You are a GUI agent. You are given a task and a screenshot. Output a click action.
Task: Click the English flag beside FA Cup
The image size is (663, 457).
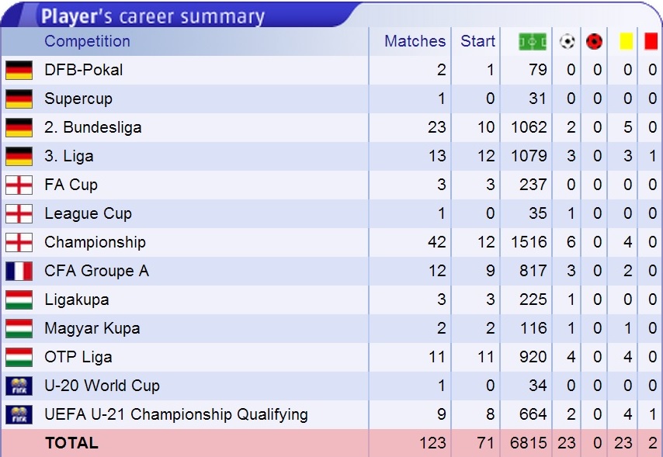19,185
